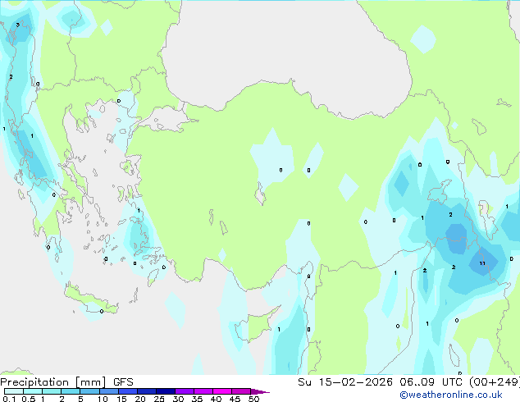Image resolution: width=520 pixels, height=402 pixels.
Task: Click the "5" legend tick label
Action: click(x=80, y=399)
